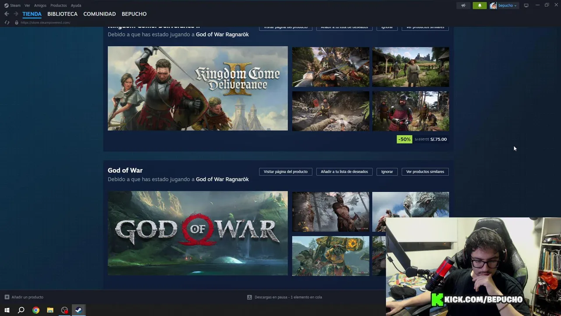The height and width of the screenshot is (316, 561).
Task: Visit the God of War product page
Action: [x=285, y=172]
